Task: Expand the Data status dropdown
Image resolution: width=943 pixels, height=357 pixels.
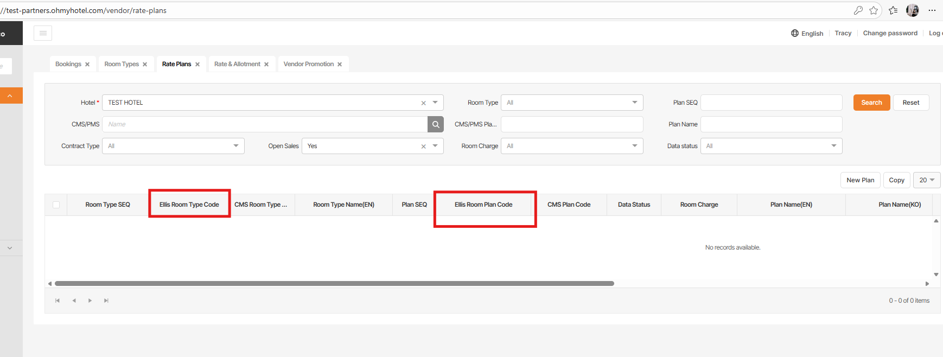Action: pos(833,146)
